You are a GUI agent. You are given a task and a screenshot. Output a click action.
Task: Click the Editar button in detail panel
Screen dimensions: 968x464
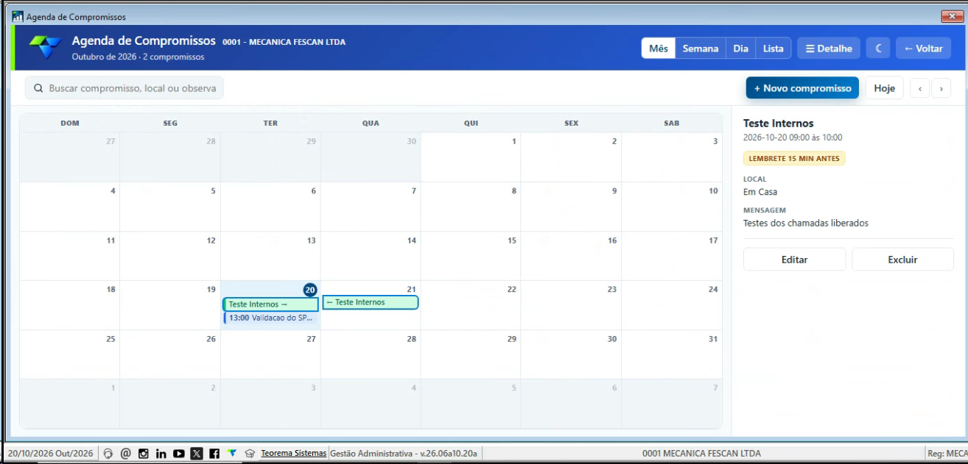794,260
